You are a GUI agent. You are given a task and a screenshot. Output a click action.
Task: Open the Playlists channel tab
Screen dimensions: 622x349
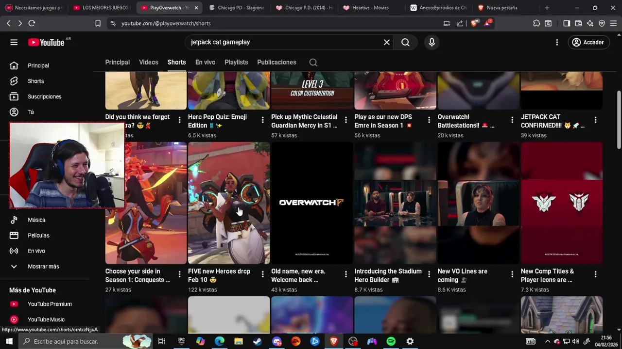pyautogui.click(x=236, y=62)
